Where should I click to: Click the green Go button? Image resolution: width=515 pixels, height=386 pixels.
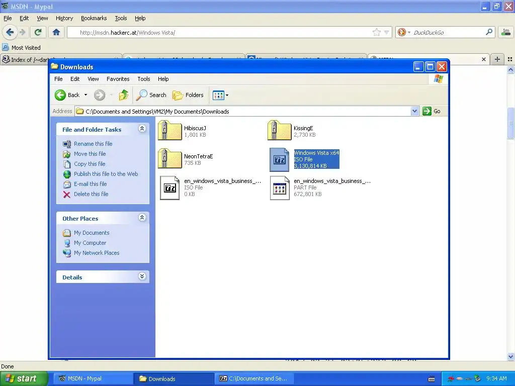coord(432,111)
